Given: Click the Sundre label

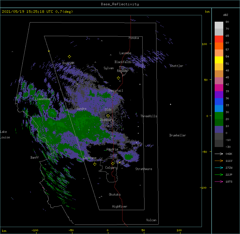Looking at the screenshot, I should (x=81, y=109).
